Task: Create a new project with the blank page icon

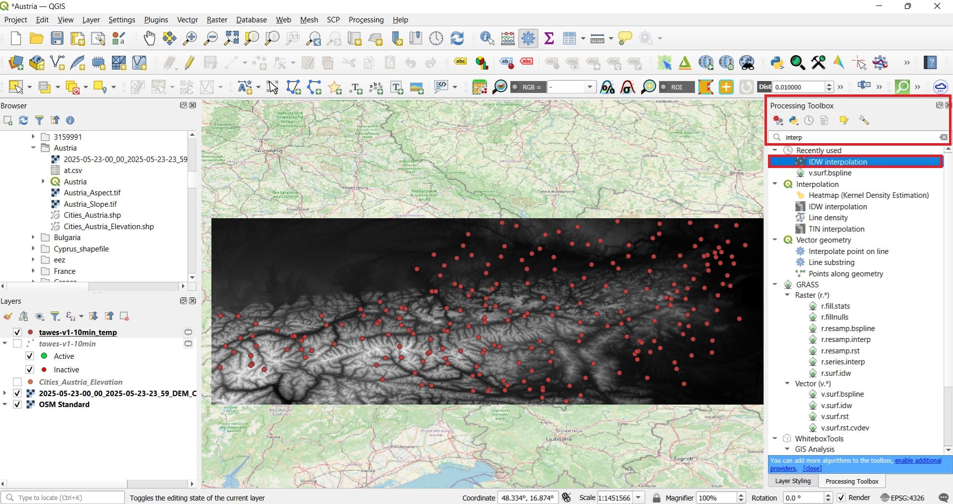Action: pyautogui.click(x=16, y=38)
